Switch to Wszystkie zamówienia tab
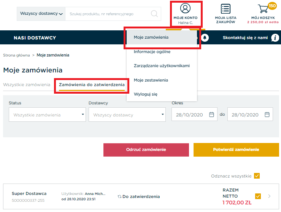 pyautogui.click(x=27, y=85)
